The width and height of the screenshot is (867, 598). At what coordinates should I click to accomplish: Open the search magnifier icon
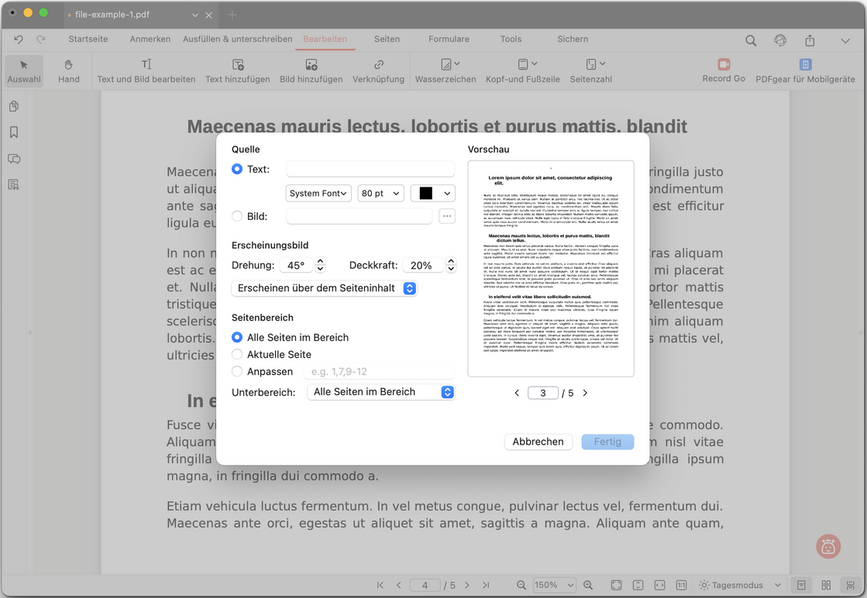[751, 40]
